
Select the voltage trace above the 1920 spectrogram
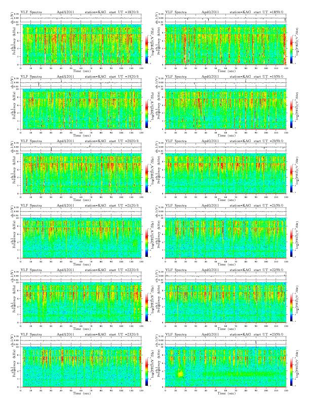point(81,83)
